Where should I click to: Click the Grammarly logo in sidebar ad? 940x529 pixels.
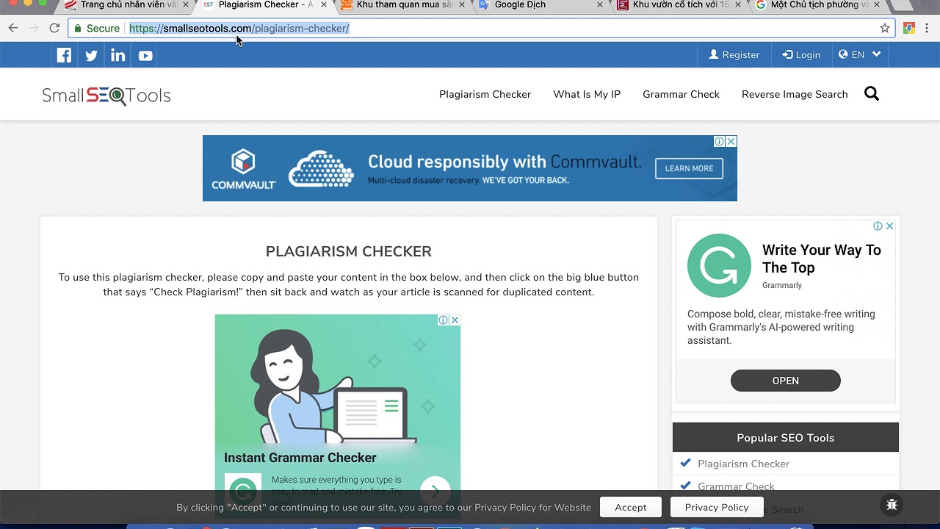point(719,265)
